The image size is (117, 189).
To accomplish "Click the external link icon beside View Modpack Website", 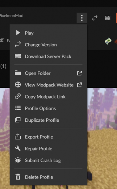I will point(80,85).
